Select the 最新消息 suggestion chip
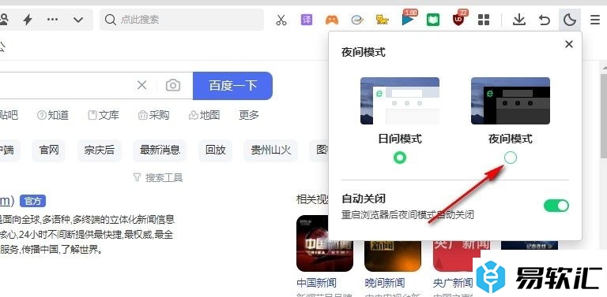Viewport: 607px width, 297px height. click(160, 150)
